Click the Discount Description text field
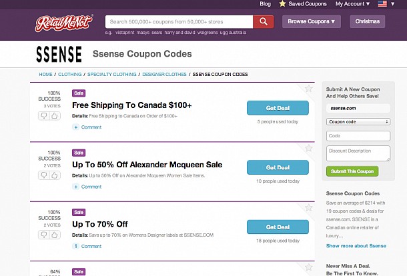This screenshot has height=276, width=407. click(x=358, y=153)
